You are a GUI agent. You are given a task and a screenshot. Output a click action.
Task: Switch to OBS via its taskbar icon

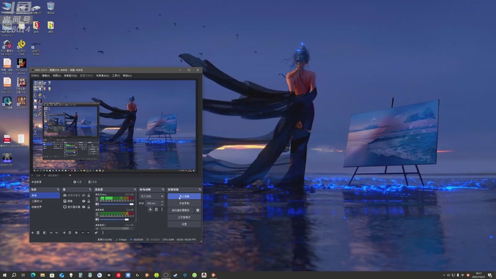(166, 275)
